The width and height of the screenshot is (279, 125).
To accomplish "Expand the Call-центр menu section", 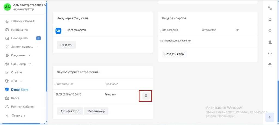I will (30, 64).
